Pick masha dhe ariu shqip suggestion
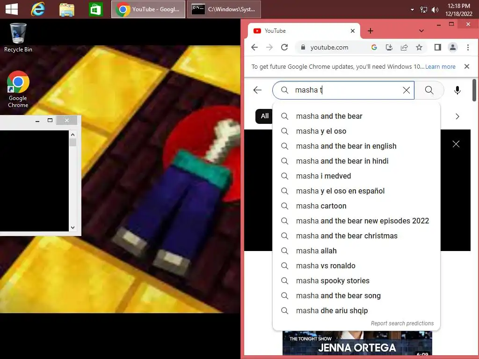479x359 pixels. pos(356,310)
